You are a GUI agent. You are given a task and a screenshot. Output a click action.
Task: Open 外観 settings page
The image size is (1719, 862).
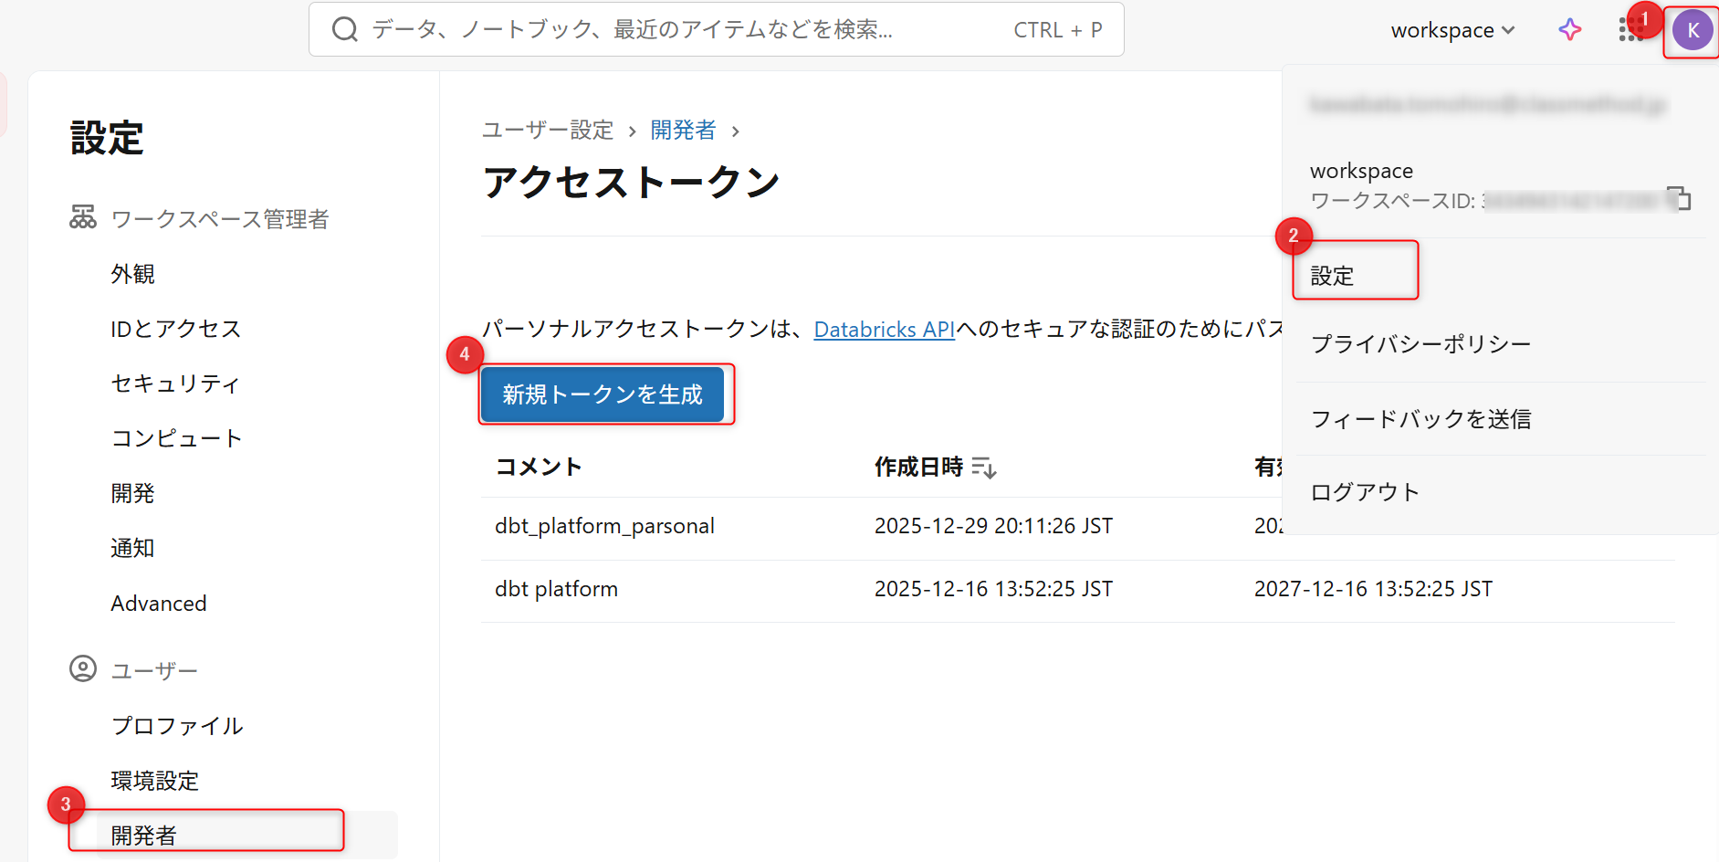tap(133, 274)
